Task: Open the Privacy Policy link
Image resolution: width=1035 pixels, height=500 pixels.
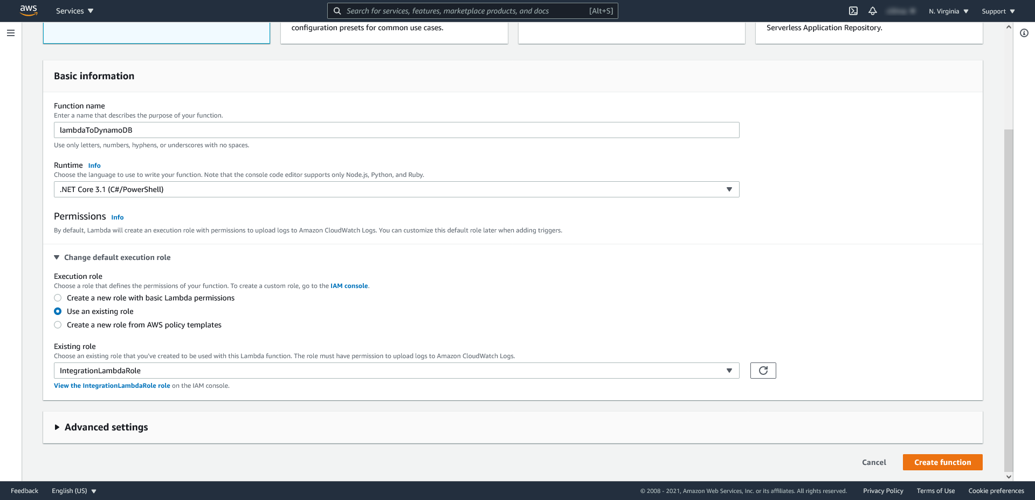Action: 883,491
